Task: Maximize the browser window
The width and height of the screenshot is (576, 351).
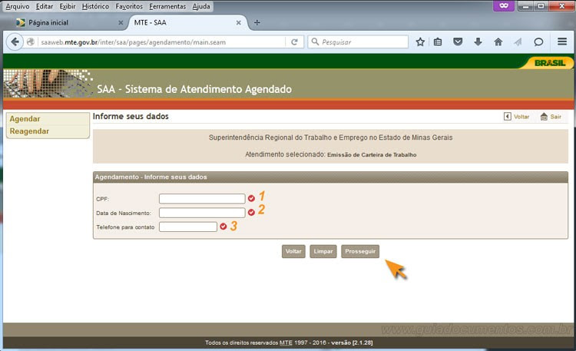Action: point(541,5)
